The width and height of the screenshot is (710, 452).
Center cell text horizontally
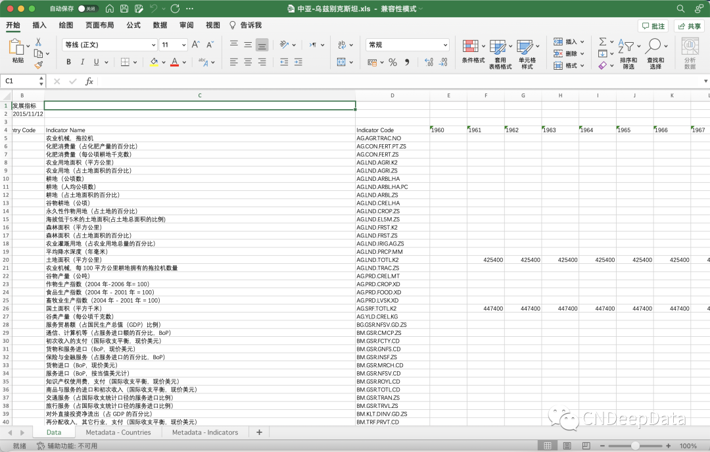click(x=248, y=62)
